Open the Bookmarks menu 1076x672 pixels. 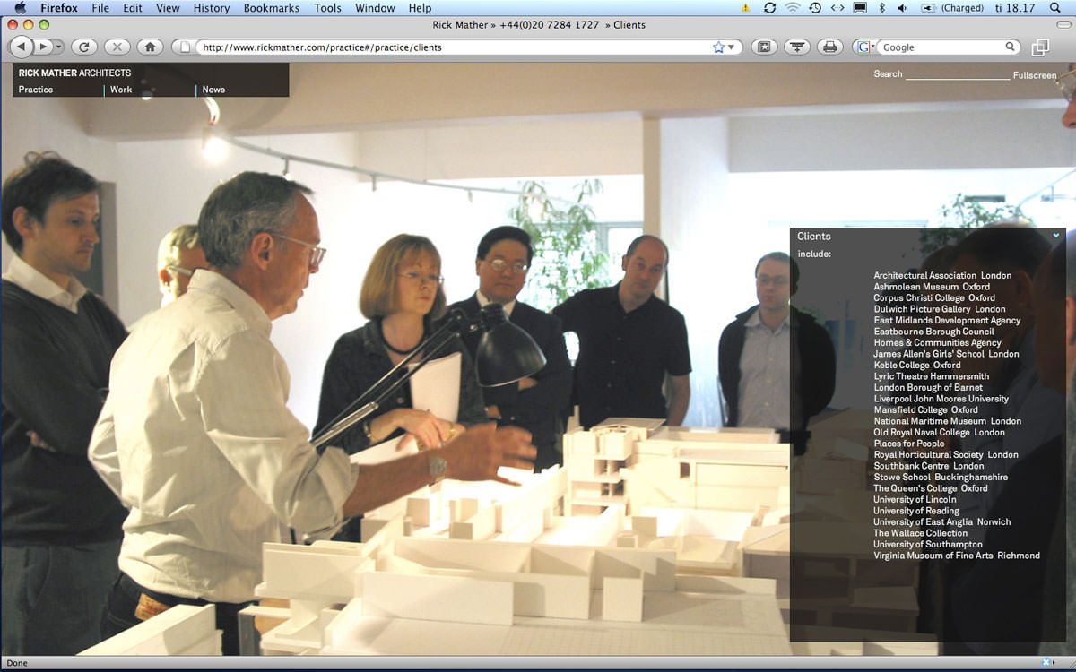pyautogui.click(x=273, y=8)
